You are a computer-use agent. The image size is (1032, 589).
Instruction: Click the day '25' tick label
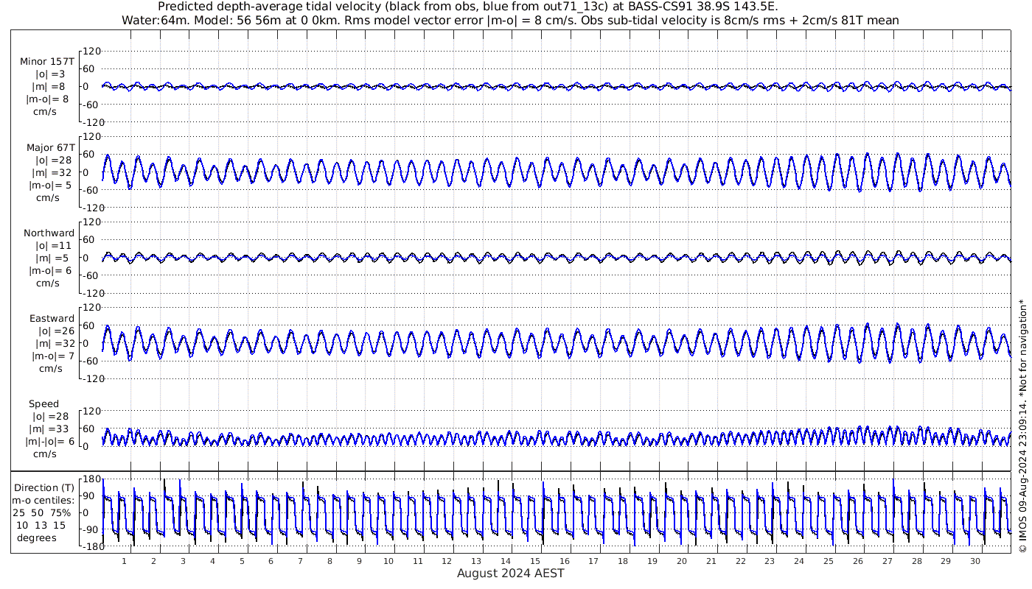point(829,560)
